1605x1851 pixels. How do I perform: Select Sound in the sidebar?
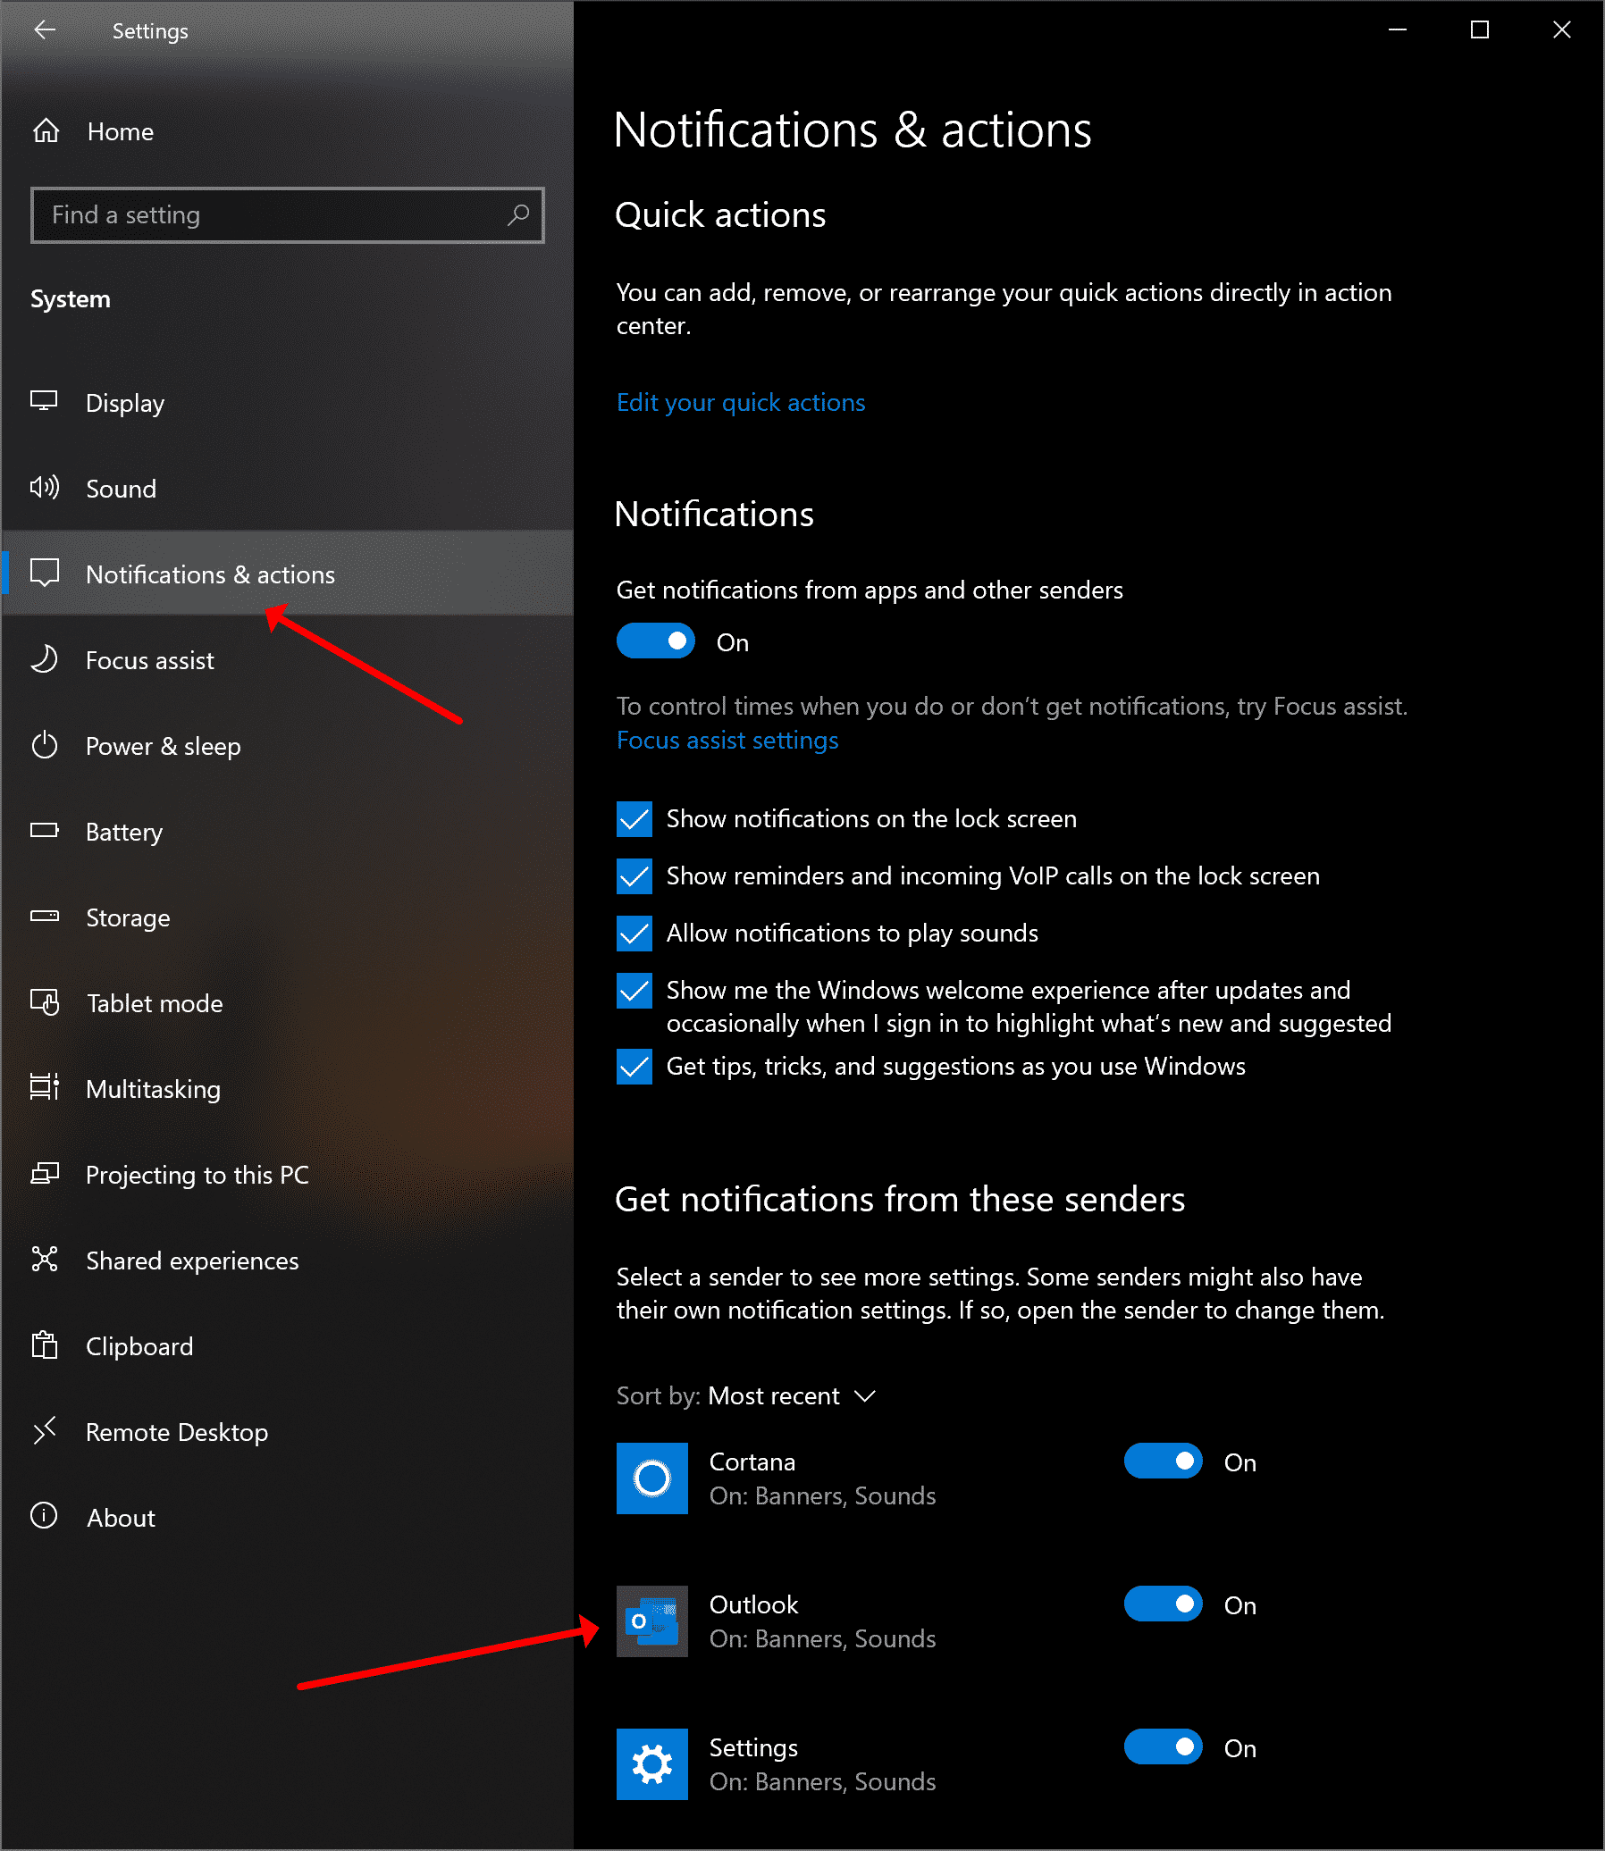tap(287, 489)
